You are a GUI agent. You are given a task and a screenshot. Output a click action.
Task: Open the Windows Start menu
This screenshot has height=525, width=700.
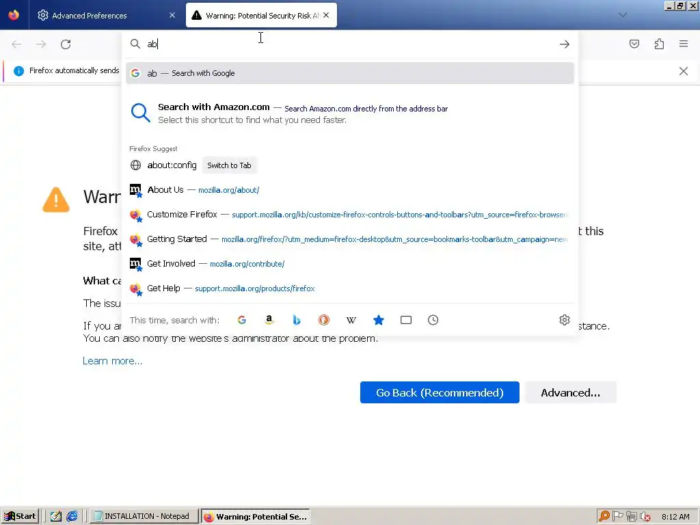coord(20,516)
